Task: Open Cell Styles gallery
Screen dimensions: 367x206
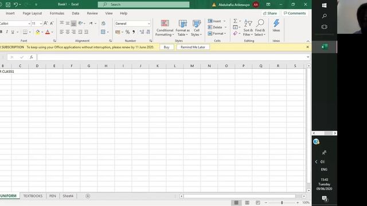Action: point(196,28)
